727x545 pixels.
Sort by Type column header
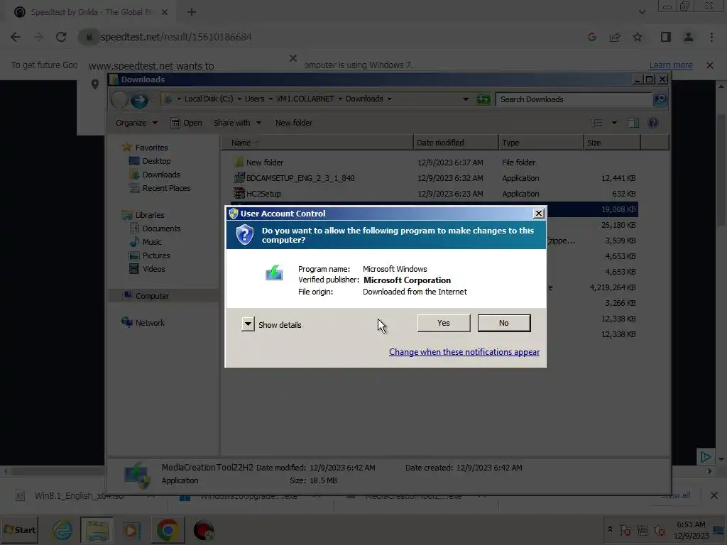click(x=541, y=143)
